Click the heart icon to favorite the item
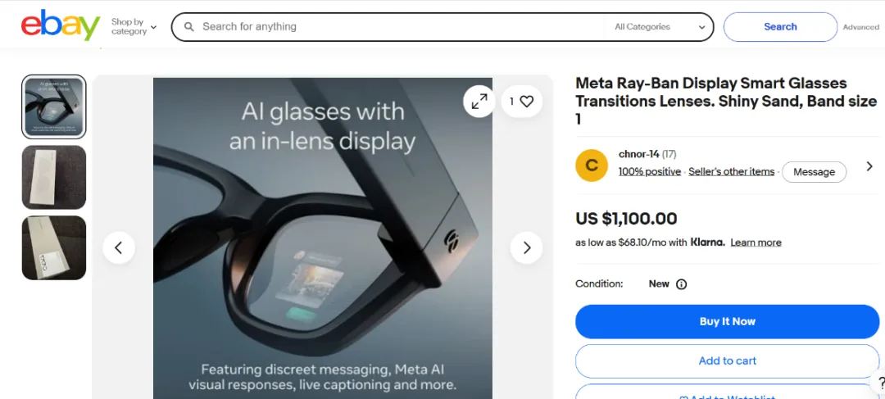The image size is (885, 399). tap(527, 102)
